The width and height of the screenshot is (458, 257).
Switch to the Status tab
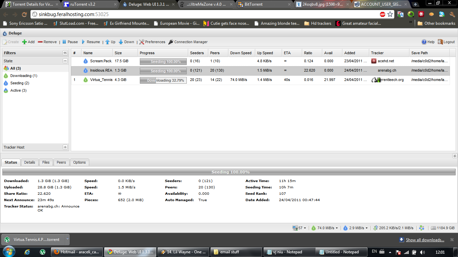click(x=11, y=162)
